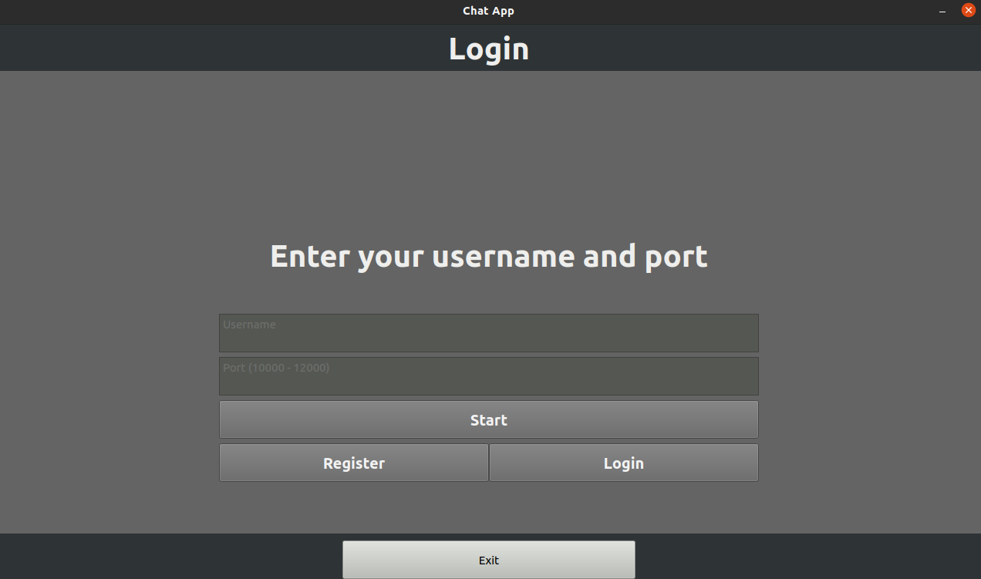Click the Username input field
Viewport: 981px width, 579px height.
click(488, 333)
